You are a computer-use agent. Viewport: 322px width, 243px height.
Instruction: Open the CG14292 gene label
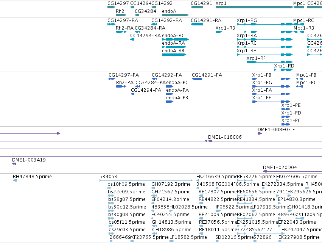point(162,3)
